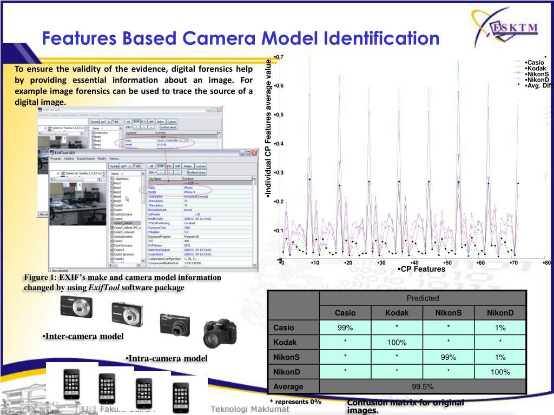Open the Options menu in front ExifTool window
This screenshot has width=554, height=415.
point(69,159)
